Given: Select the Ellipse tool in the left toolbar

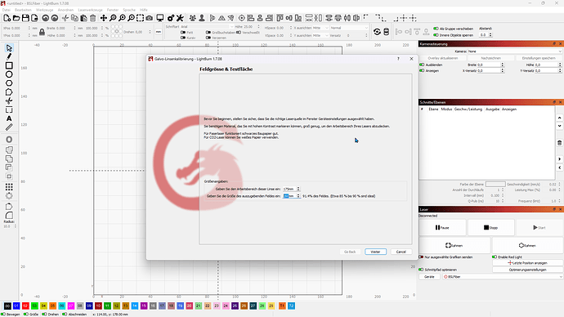Looking at the screenshot, I should [9, 74].
